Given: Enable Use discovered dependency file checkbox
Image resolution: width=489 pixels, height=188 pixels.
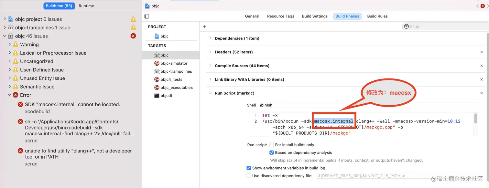Looking at the screenshot, I should click(249, 176).
